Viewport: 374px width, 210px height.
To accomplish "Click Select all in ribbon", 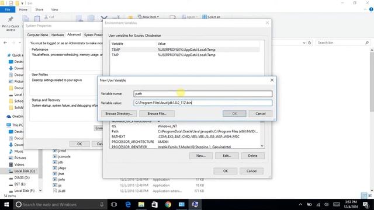I will 212,17.
